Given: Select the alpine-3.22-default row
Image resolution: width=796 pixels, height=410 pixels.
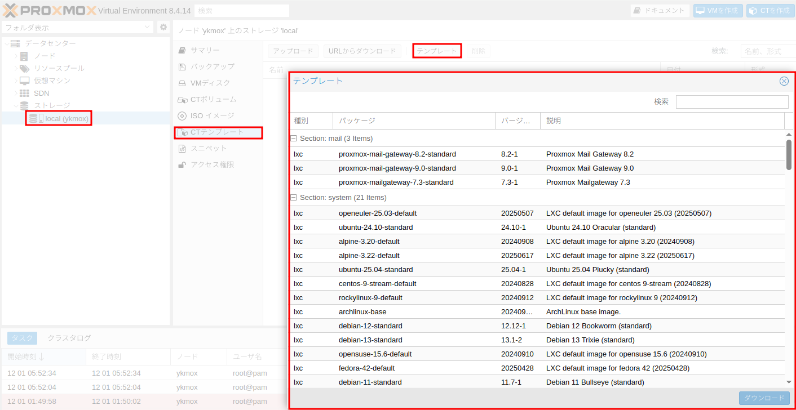Looking at the screenshot, I should 537,256.
